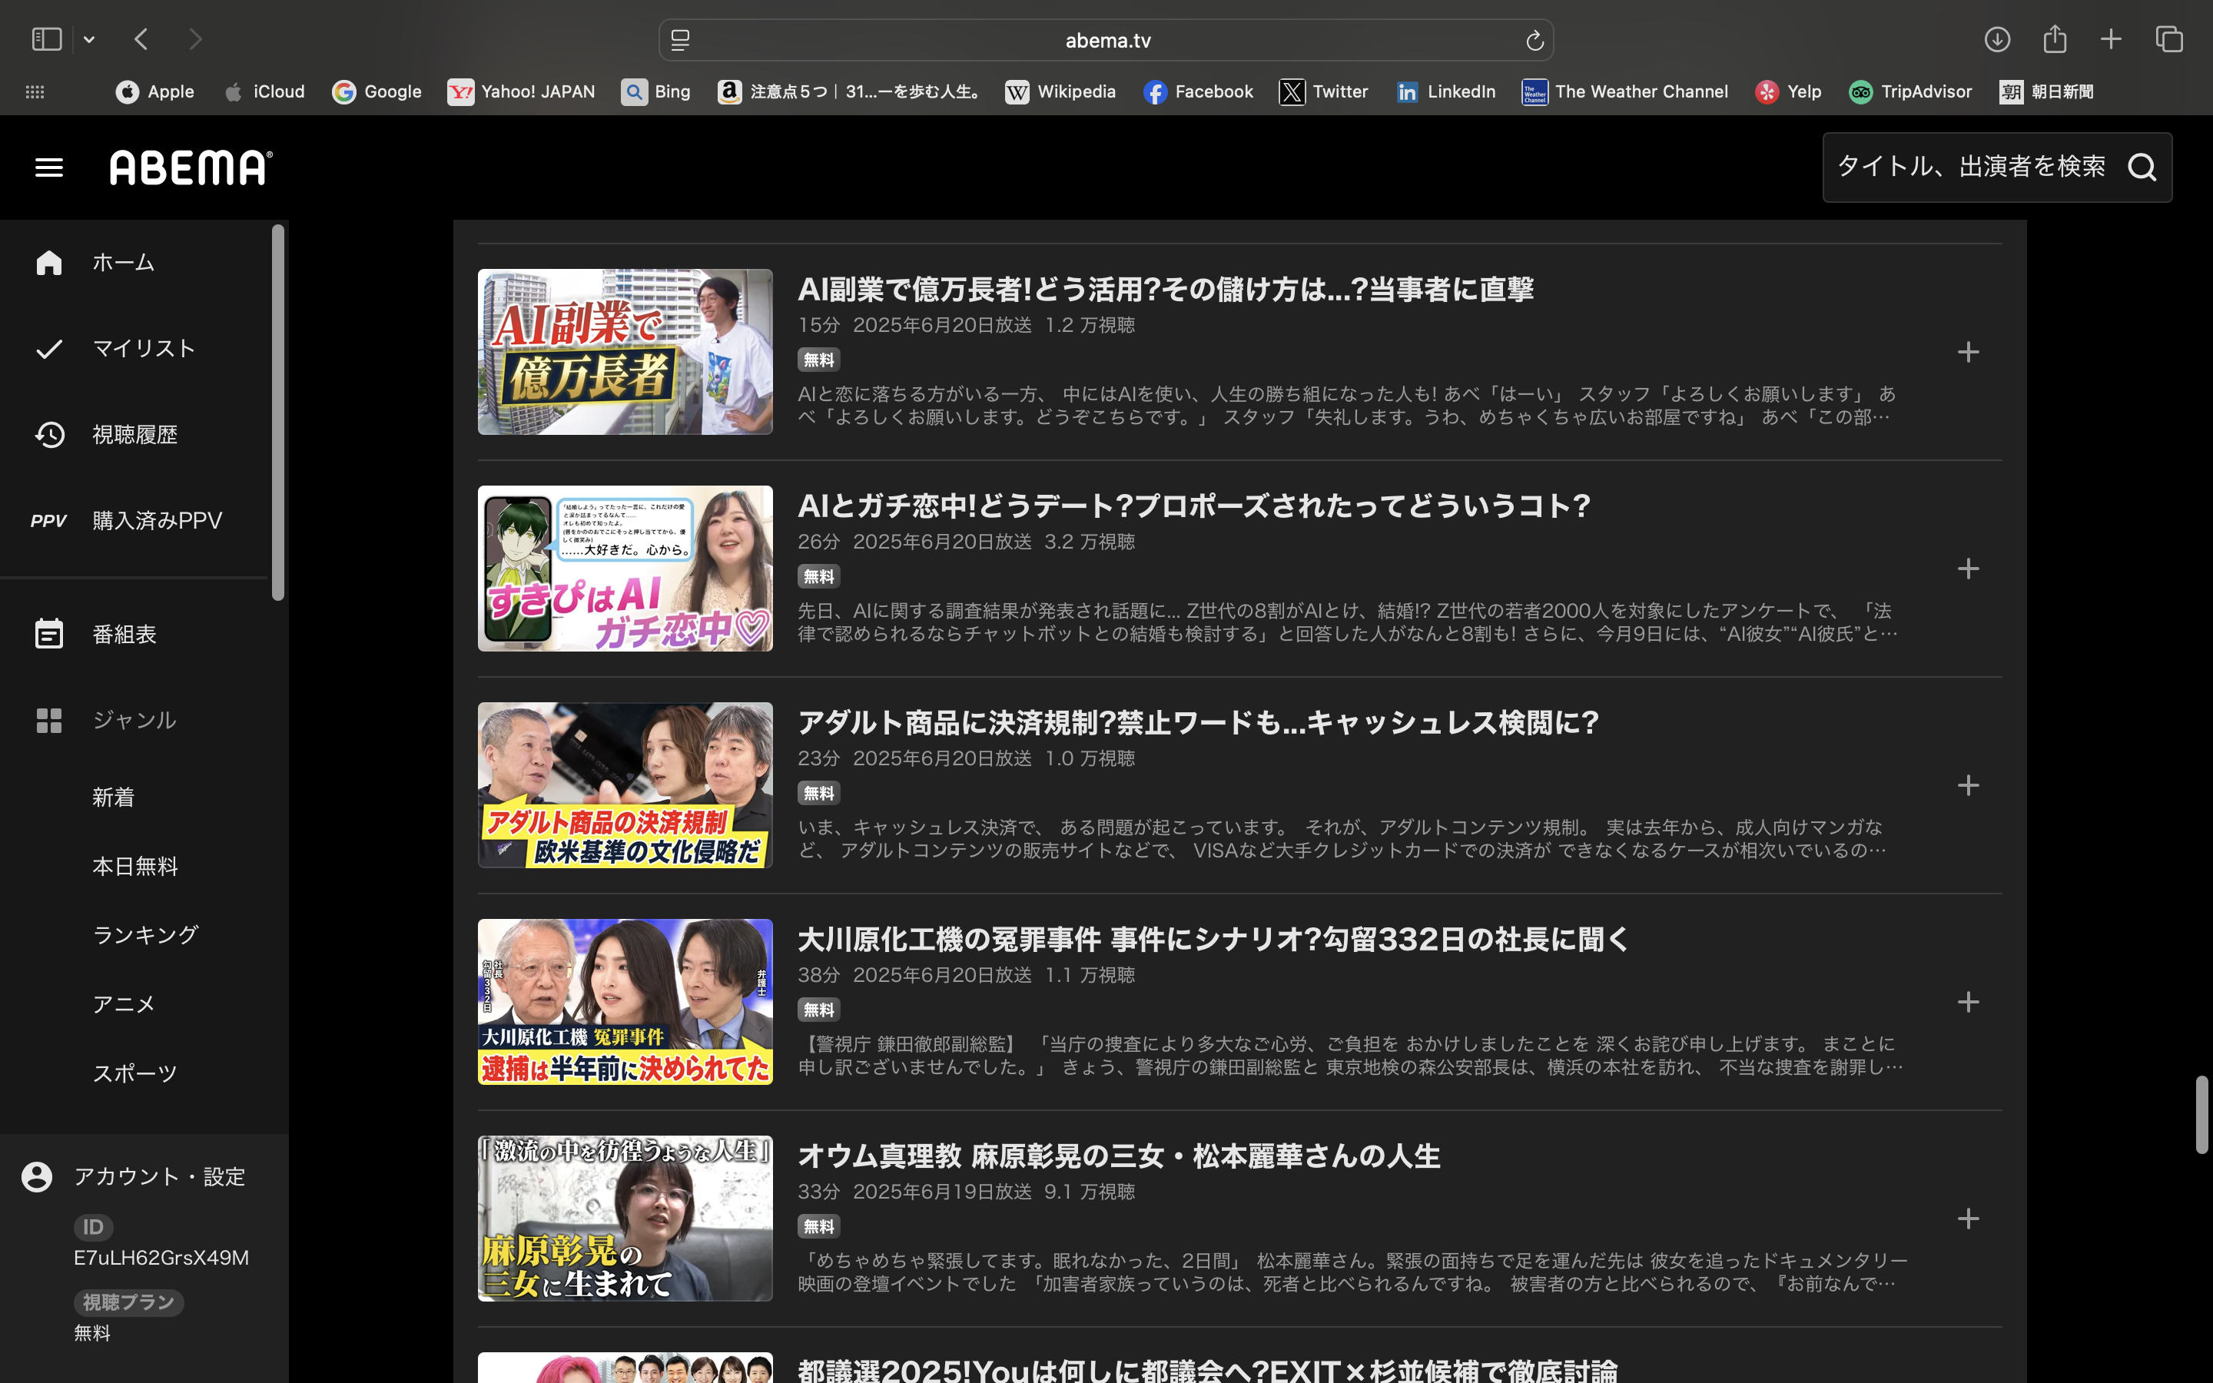Toggle the Safari sidebar button
Screen dimensions: 2213x1383
47,39
